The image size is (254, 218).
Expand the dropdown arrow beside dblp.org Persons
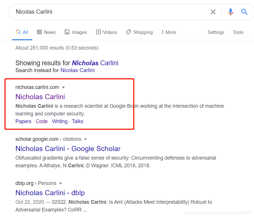[61, 184]
